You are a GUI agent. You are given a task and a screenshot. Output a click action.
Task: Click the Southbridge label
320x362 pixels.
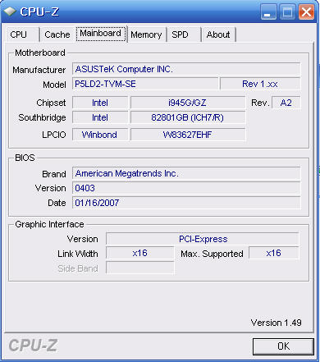click(42, 117)
